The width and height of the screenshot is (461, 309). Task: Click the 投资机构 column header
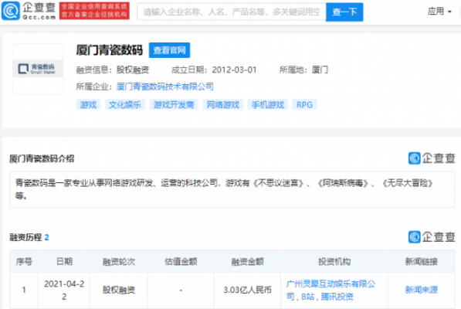pos(334,261)
